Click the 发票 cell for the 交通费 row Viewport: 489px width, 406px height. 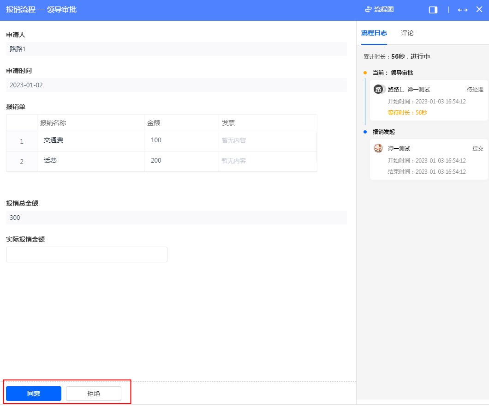coord(268,140)
